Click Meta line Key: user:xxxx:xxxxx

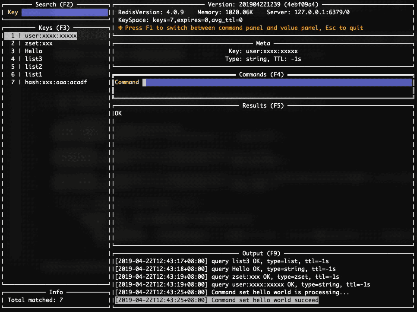click(x=263, y=51)
